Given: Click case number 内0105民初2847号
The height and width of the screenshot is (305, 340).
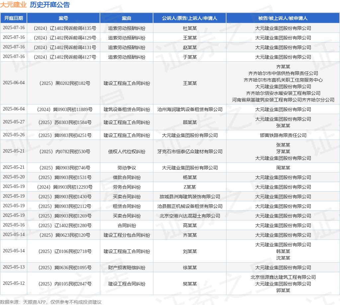Looking at the screenshot, I should [x=65, y=284].
